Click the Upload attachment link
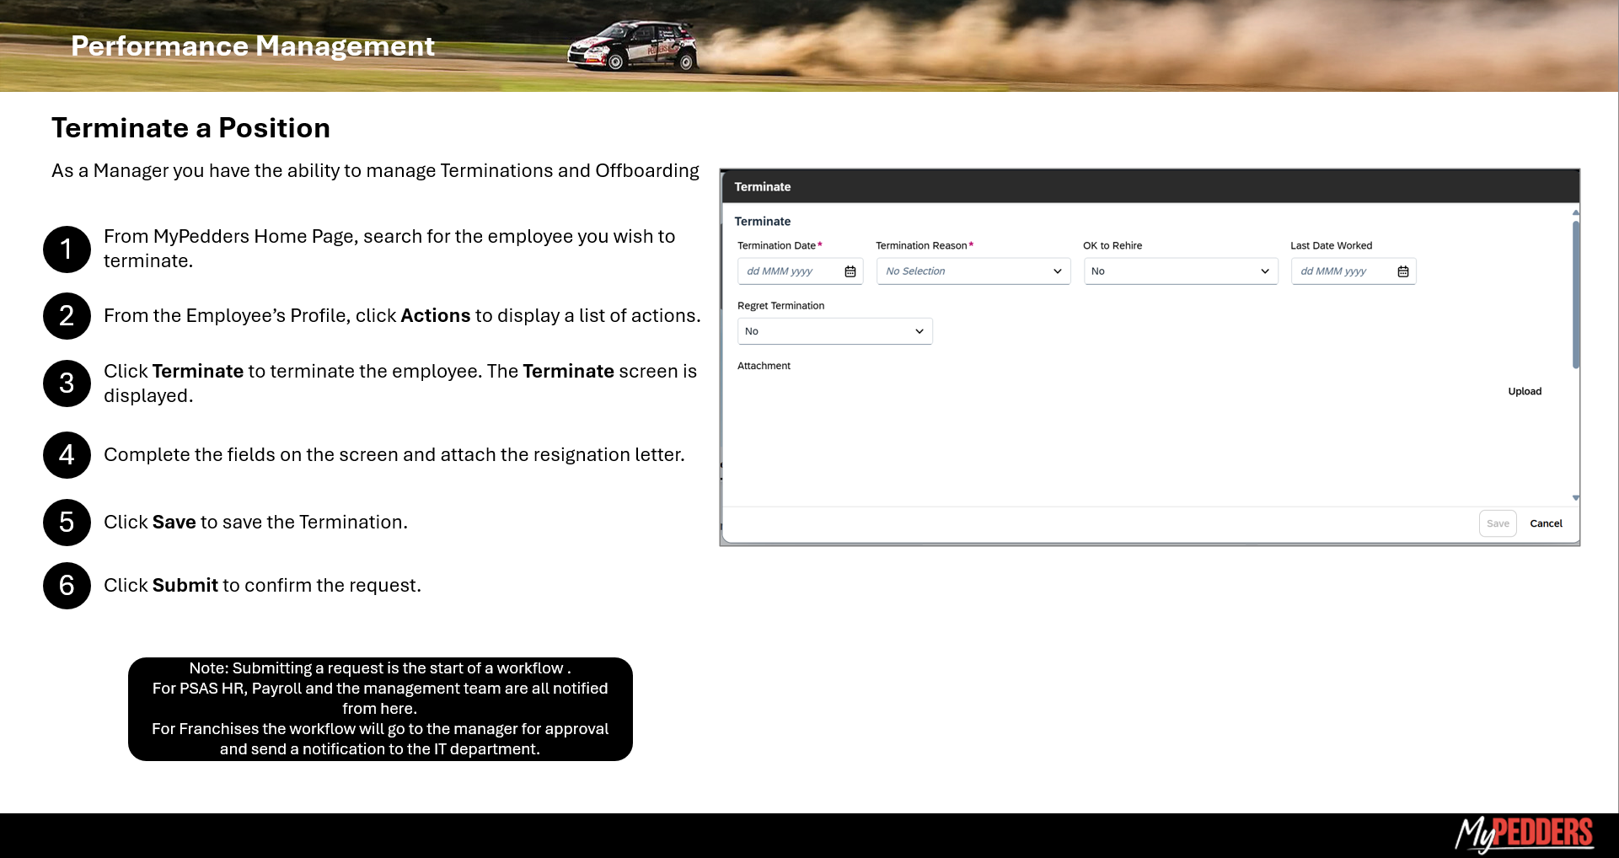Screen dimensions: 1619x858 tap(1525, 391)
